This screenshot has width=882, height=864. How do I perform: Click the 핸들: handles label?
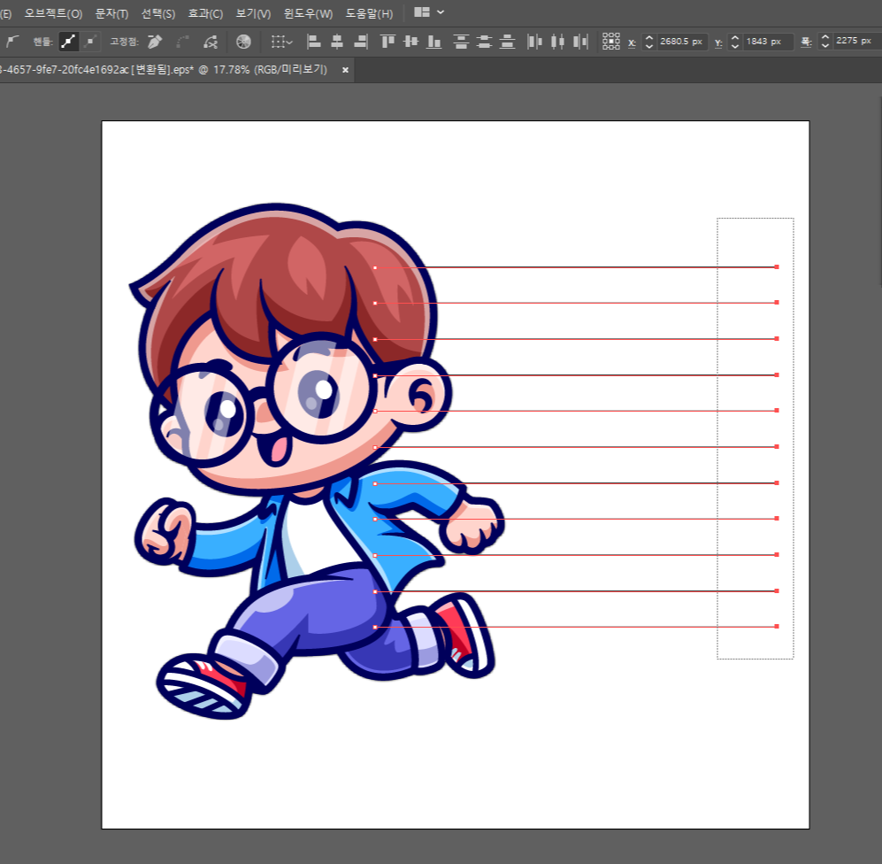coord(42,42)
